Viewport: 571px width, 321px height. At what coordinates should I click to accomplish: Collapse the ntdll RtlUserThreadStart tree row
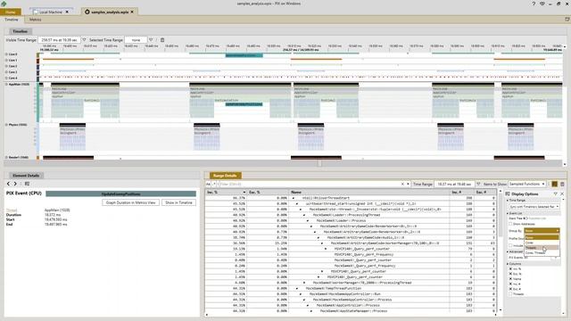(294, 198)
